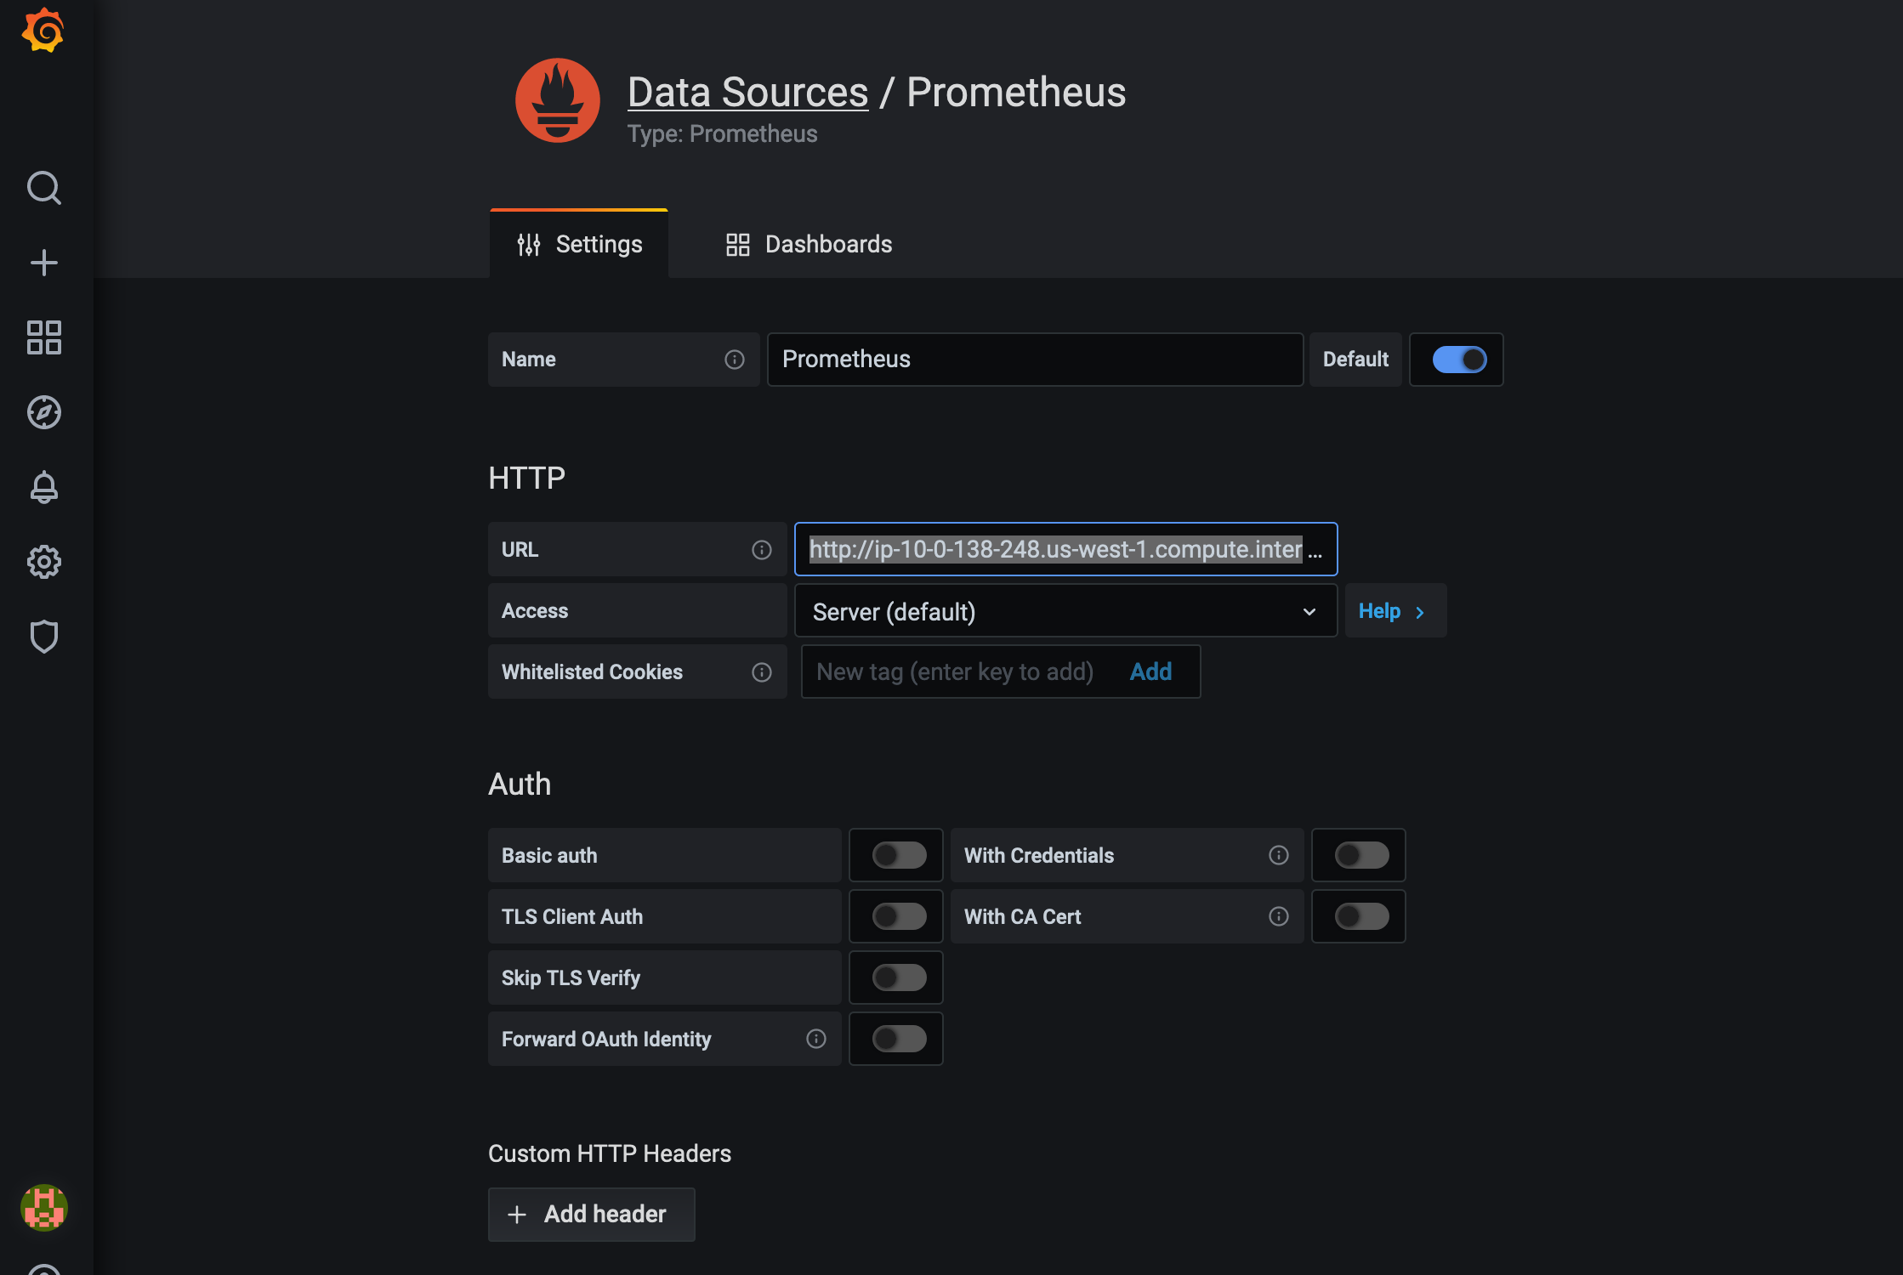
Task: Open the Alerting bell icon
Action: [x=43, y=487]
